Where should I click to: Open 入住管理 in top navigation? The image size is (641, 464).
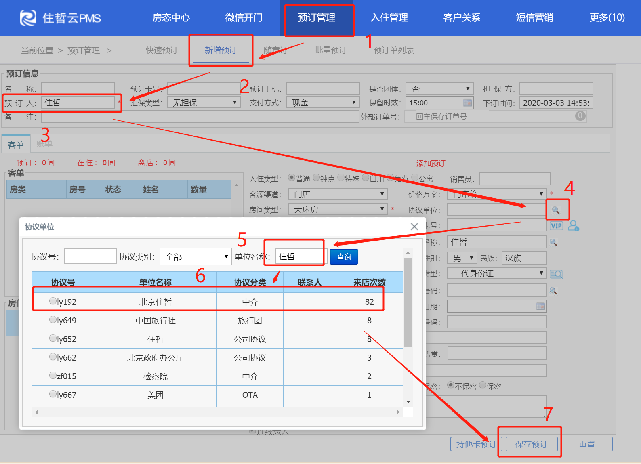click(x=389, y=17)
